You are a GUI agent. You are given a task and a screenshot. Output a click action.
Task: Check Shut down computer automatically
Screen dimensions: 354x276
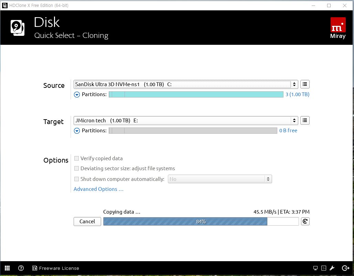tap(77, 179)
